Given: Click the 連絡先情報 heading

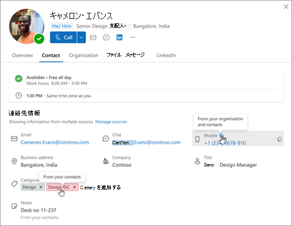Looking at the screenshot, I should point(25,113).
